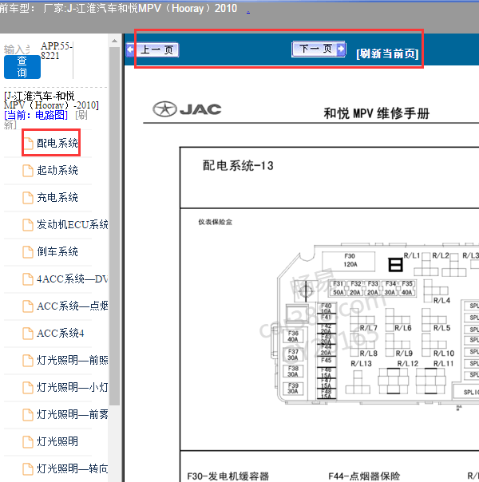Open the ACC系统—点烟 document
Screen dimensions: 479x482
point(73,306)
